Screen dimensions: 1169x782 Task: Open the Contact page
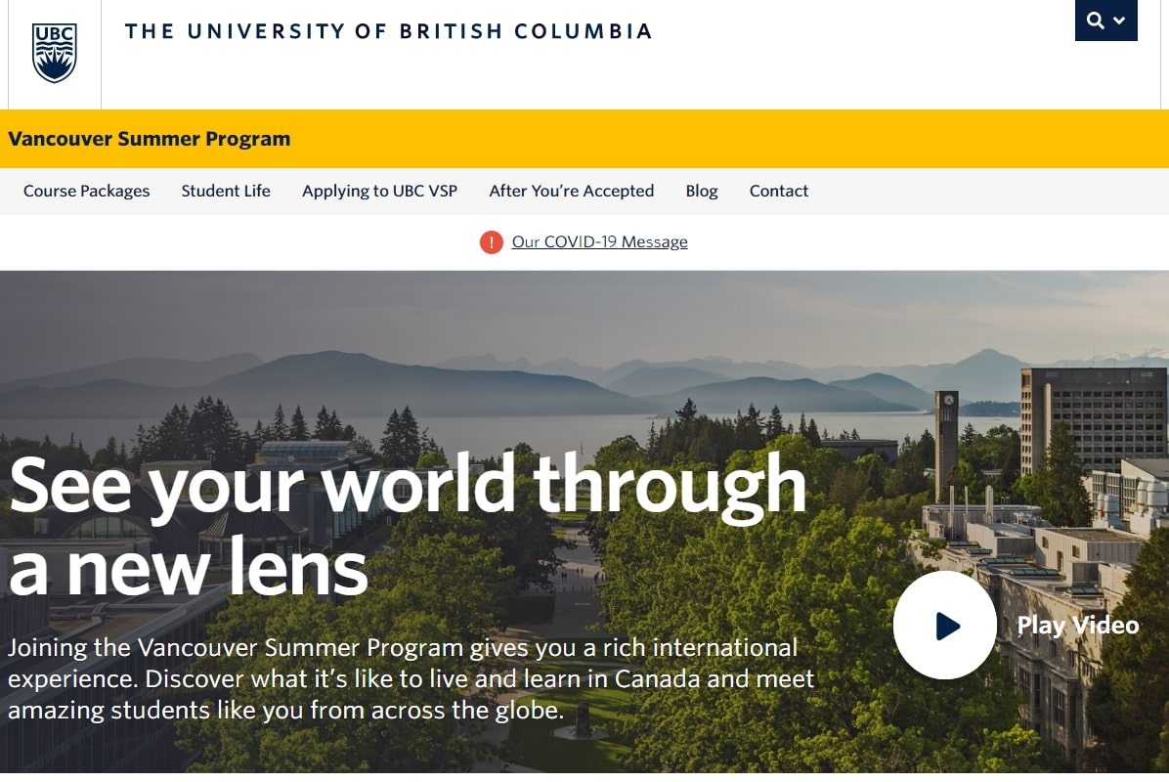778,191
